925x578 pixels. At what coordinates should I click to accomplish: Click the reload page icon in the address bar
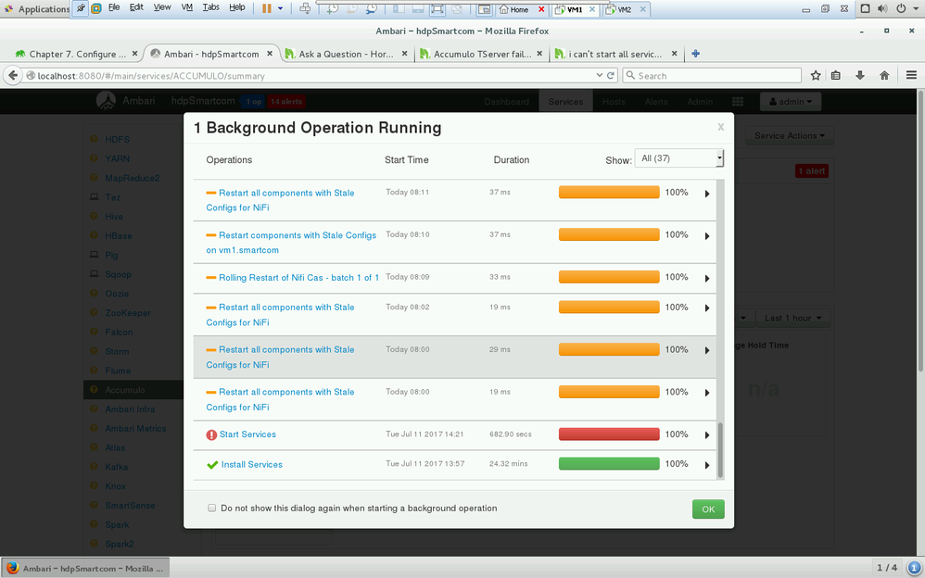pos(611,76)
